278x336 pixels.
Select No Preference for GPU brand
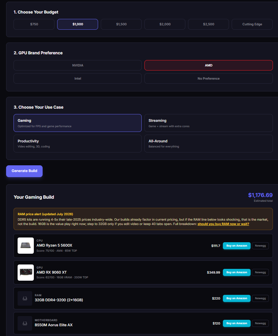click(208, 78)
